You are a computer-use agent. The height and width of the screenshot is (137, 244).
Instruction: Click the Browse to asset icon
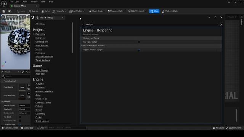(x=10, y=11)
